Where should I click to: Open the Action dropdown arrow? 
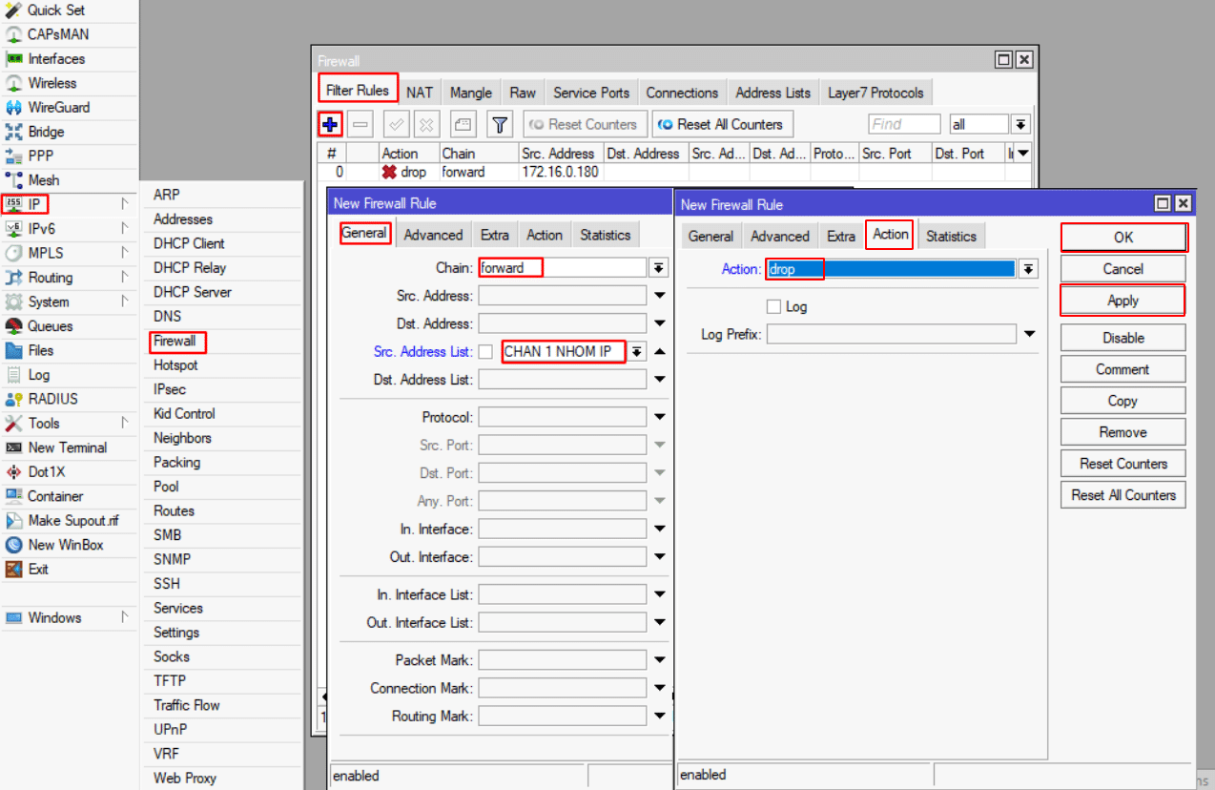pyautogui.click(x=1027, y=269)
